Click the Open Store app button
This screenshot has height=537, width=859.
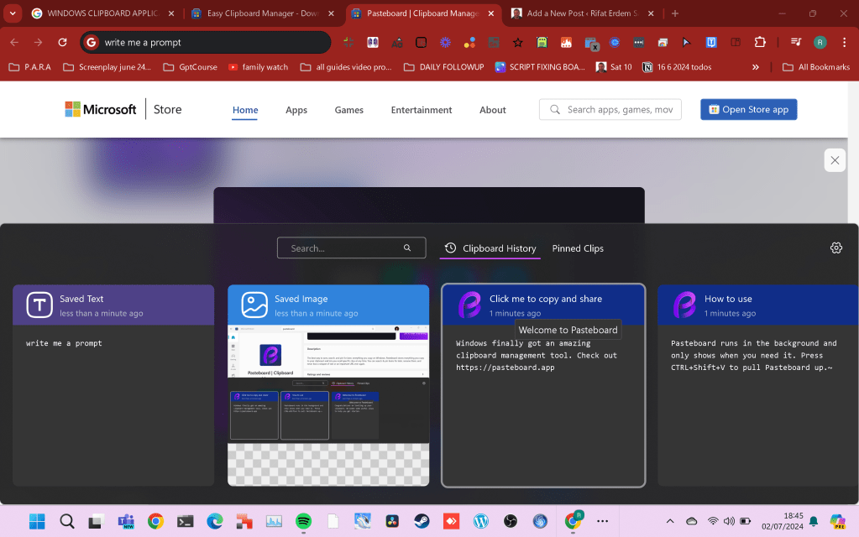click(748, 109)
